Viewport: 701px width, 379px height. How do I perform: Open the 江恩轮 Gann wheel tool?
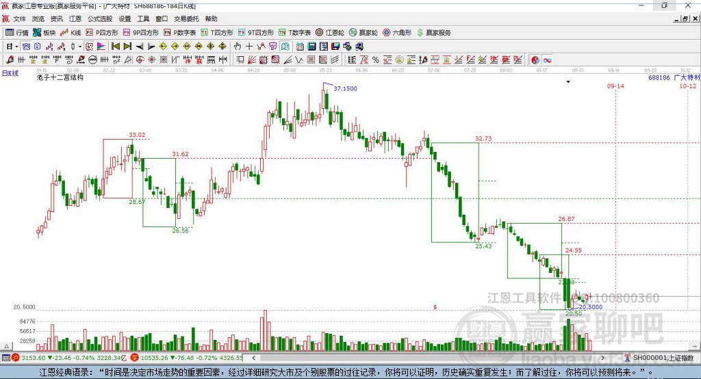[330, 33]
